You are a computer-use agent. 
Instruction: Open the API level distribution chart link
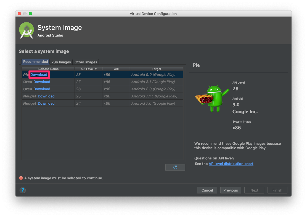(x=231, y=164)
